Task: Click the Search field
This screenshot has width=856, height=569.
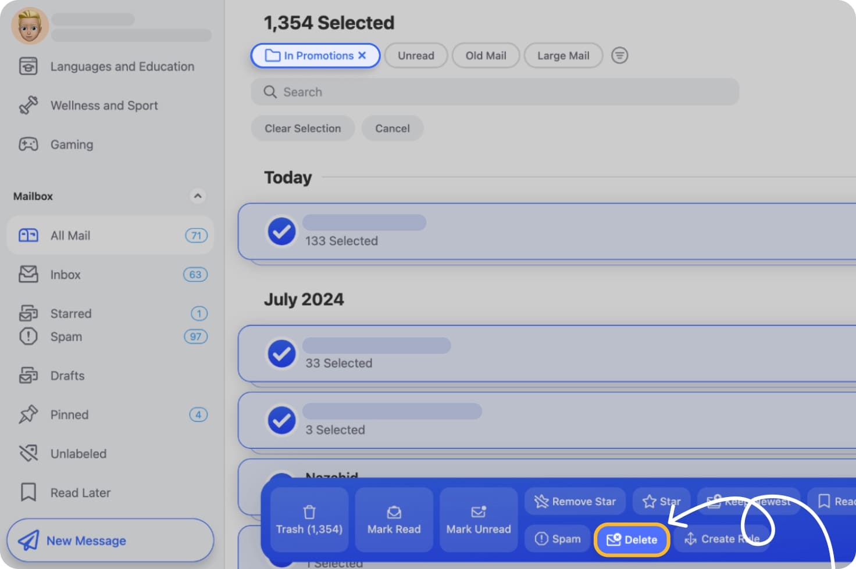Action: [x=494, y=92]
